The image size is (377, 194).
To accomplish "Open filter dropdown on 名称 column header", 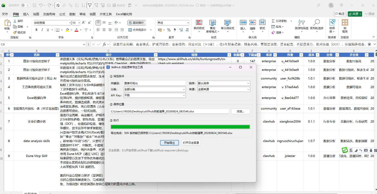I will tap(57, 55).
